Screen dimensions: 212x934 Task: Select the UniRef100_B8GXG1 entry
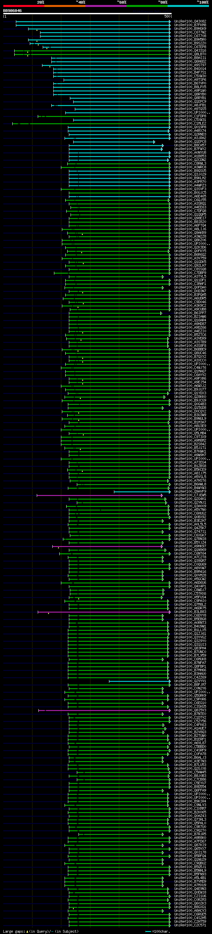coord(190,907)
